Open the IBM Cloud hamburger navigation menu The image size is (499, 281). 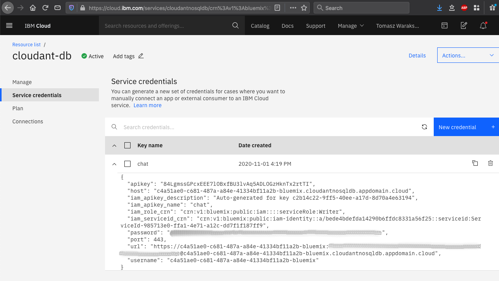tap(9, 26)
